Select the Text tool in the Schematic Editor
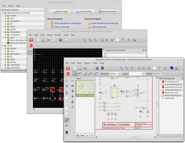This screenshot has height=143, width=185. coord(67,93)
